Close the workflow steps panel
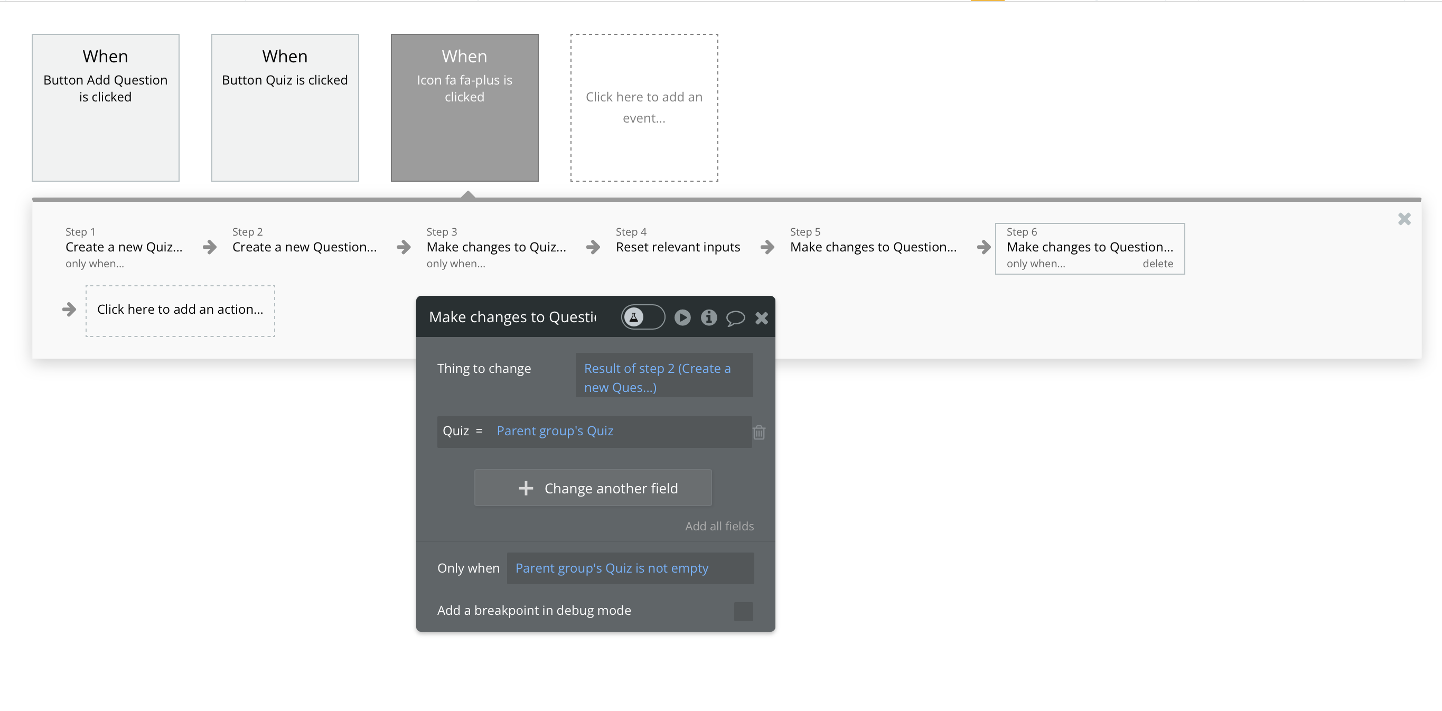The width and height of the screenshot is (1442, 711). click(1404, 219)
